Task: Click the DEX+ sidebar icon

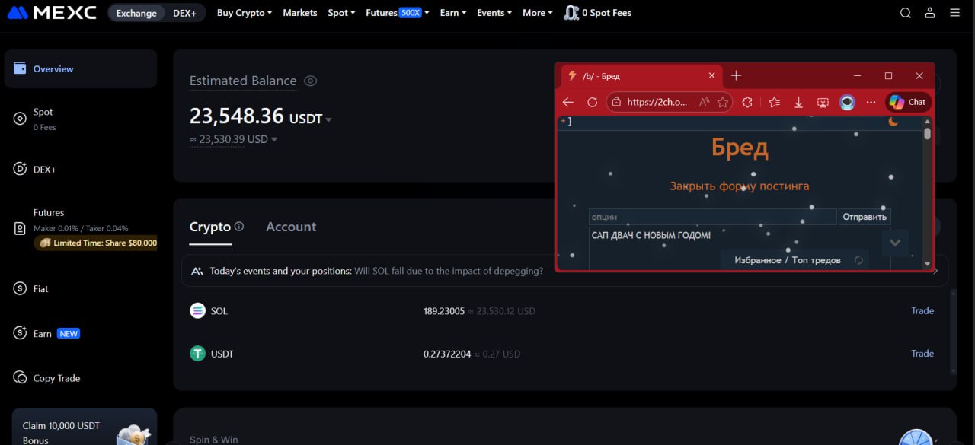Action: 20,170
